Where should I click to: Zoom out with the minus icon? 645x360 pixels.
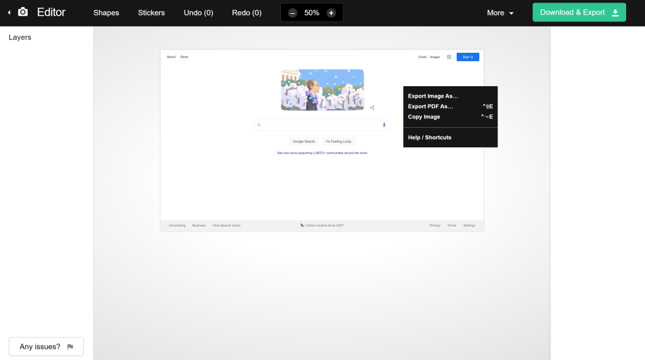point(292,13)
